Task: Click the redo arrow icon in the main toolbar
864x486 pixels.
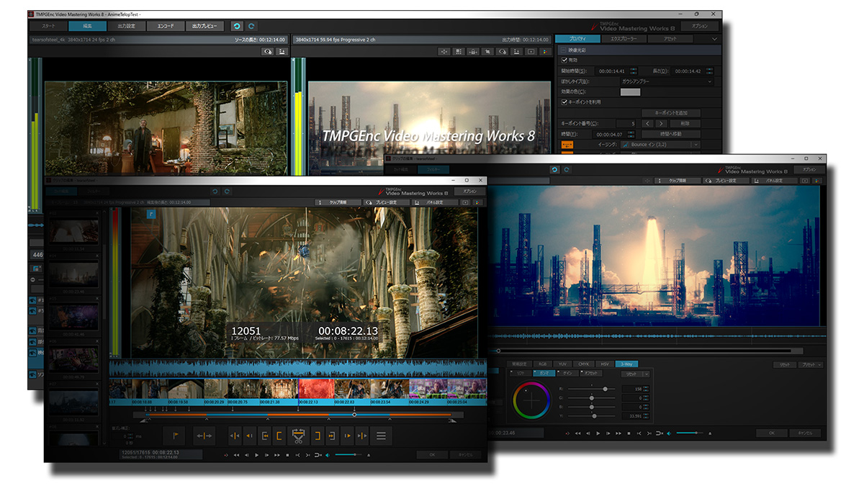Action: coord(251,26)
